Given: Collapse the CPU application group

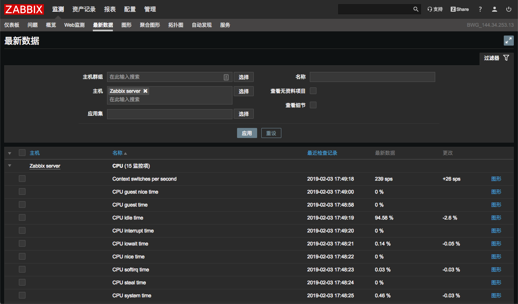Looking at the screenshot, I should (10, 166).
